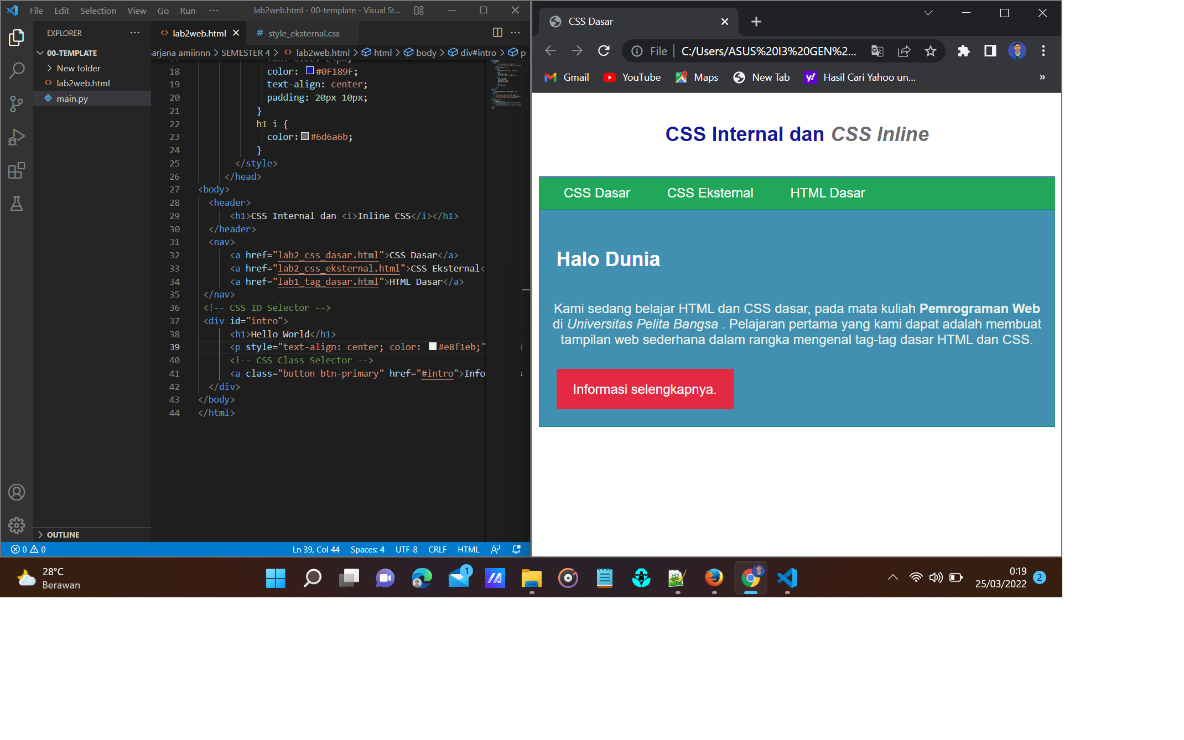1184x740 pixels.
Task: Click the CSS Eksternal nav link
Action: point(710,193)
